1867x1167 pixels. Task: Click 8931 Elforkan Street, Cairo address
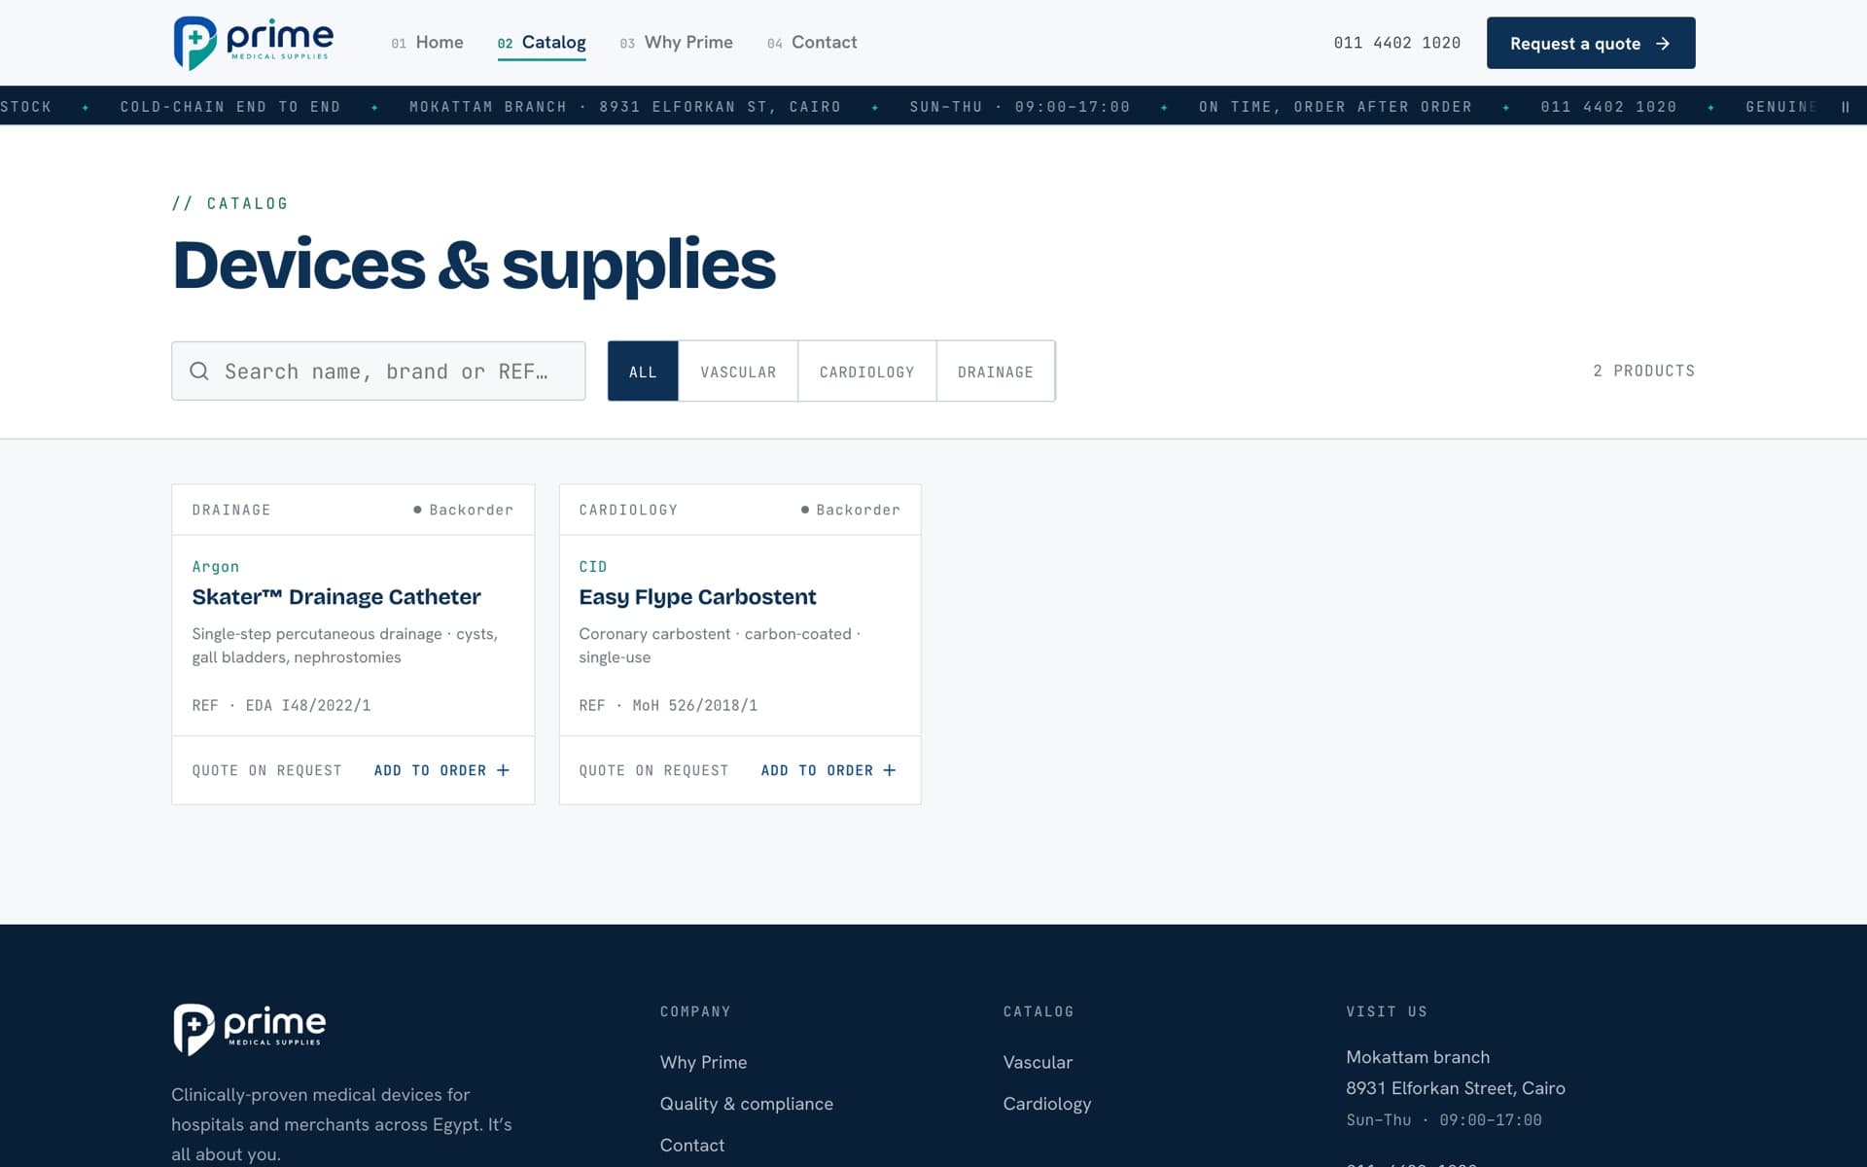pyautogui.click(x=1456, y=1088)
